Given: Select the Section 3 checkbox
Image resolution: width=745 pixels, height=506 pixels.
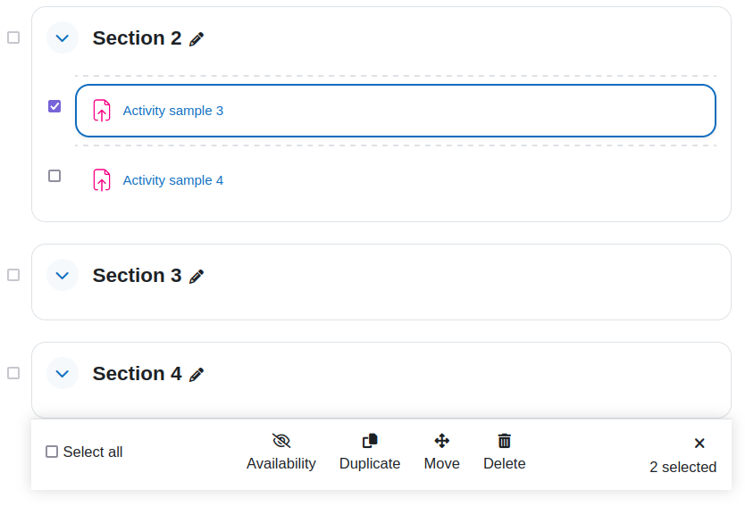Looking at the screenshot, I should [13, 275].
